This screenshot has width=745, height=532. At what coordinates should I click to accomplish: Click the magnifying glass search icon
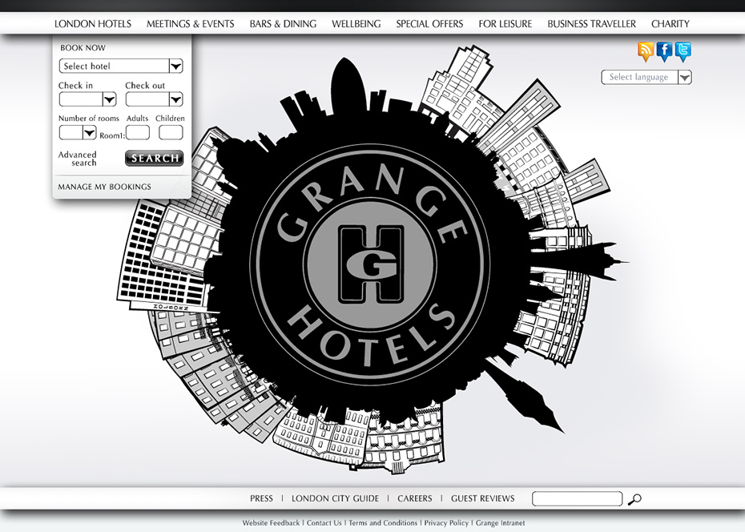(634, 499)
